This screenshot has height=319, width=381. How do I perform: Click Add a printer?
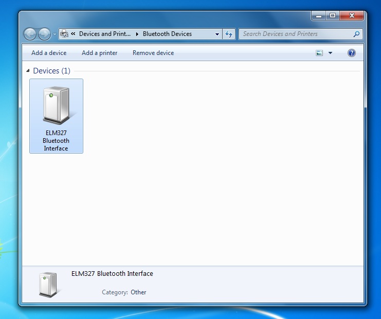99,53
